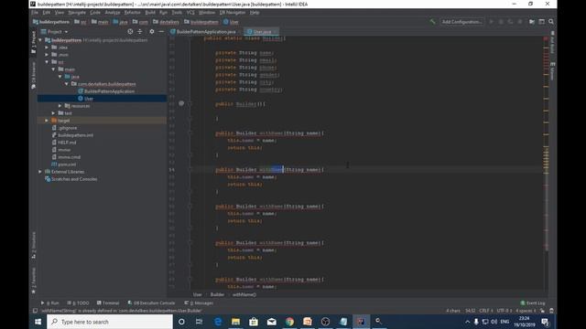
Task: Click Add Configuration button
Action: 461,22
